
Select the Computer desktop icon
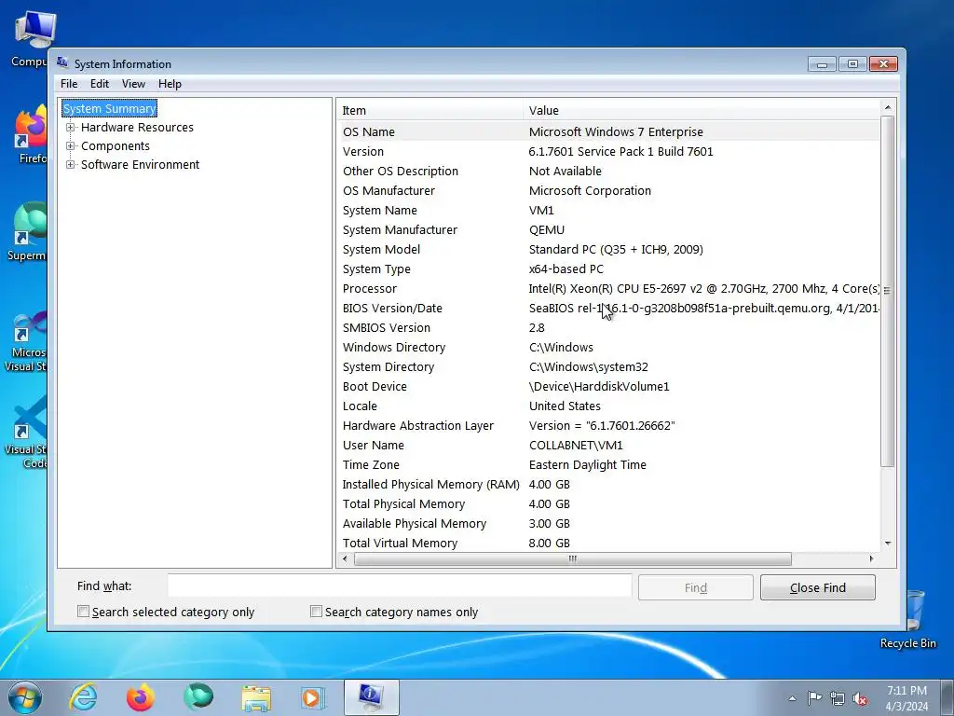[x=29, y=39]
